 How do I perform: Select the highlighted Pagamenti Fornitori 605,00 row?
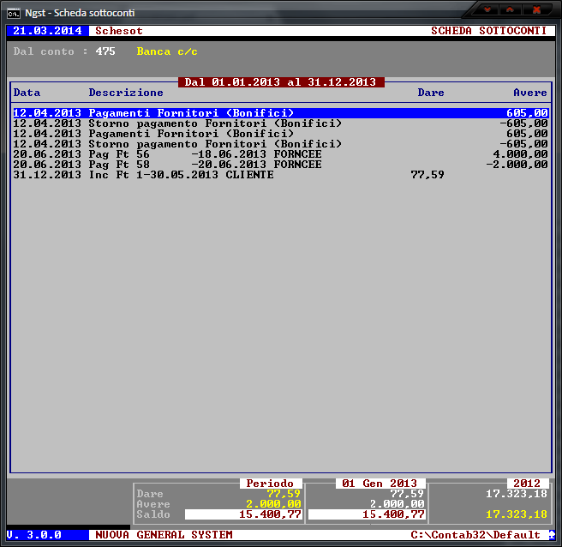point(280,113)
